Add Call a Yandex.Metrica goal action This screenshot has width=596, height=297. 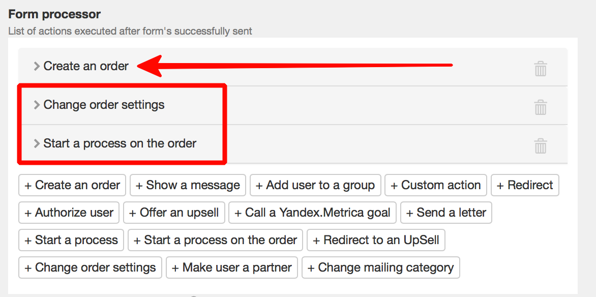312,213
